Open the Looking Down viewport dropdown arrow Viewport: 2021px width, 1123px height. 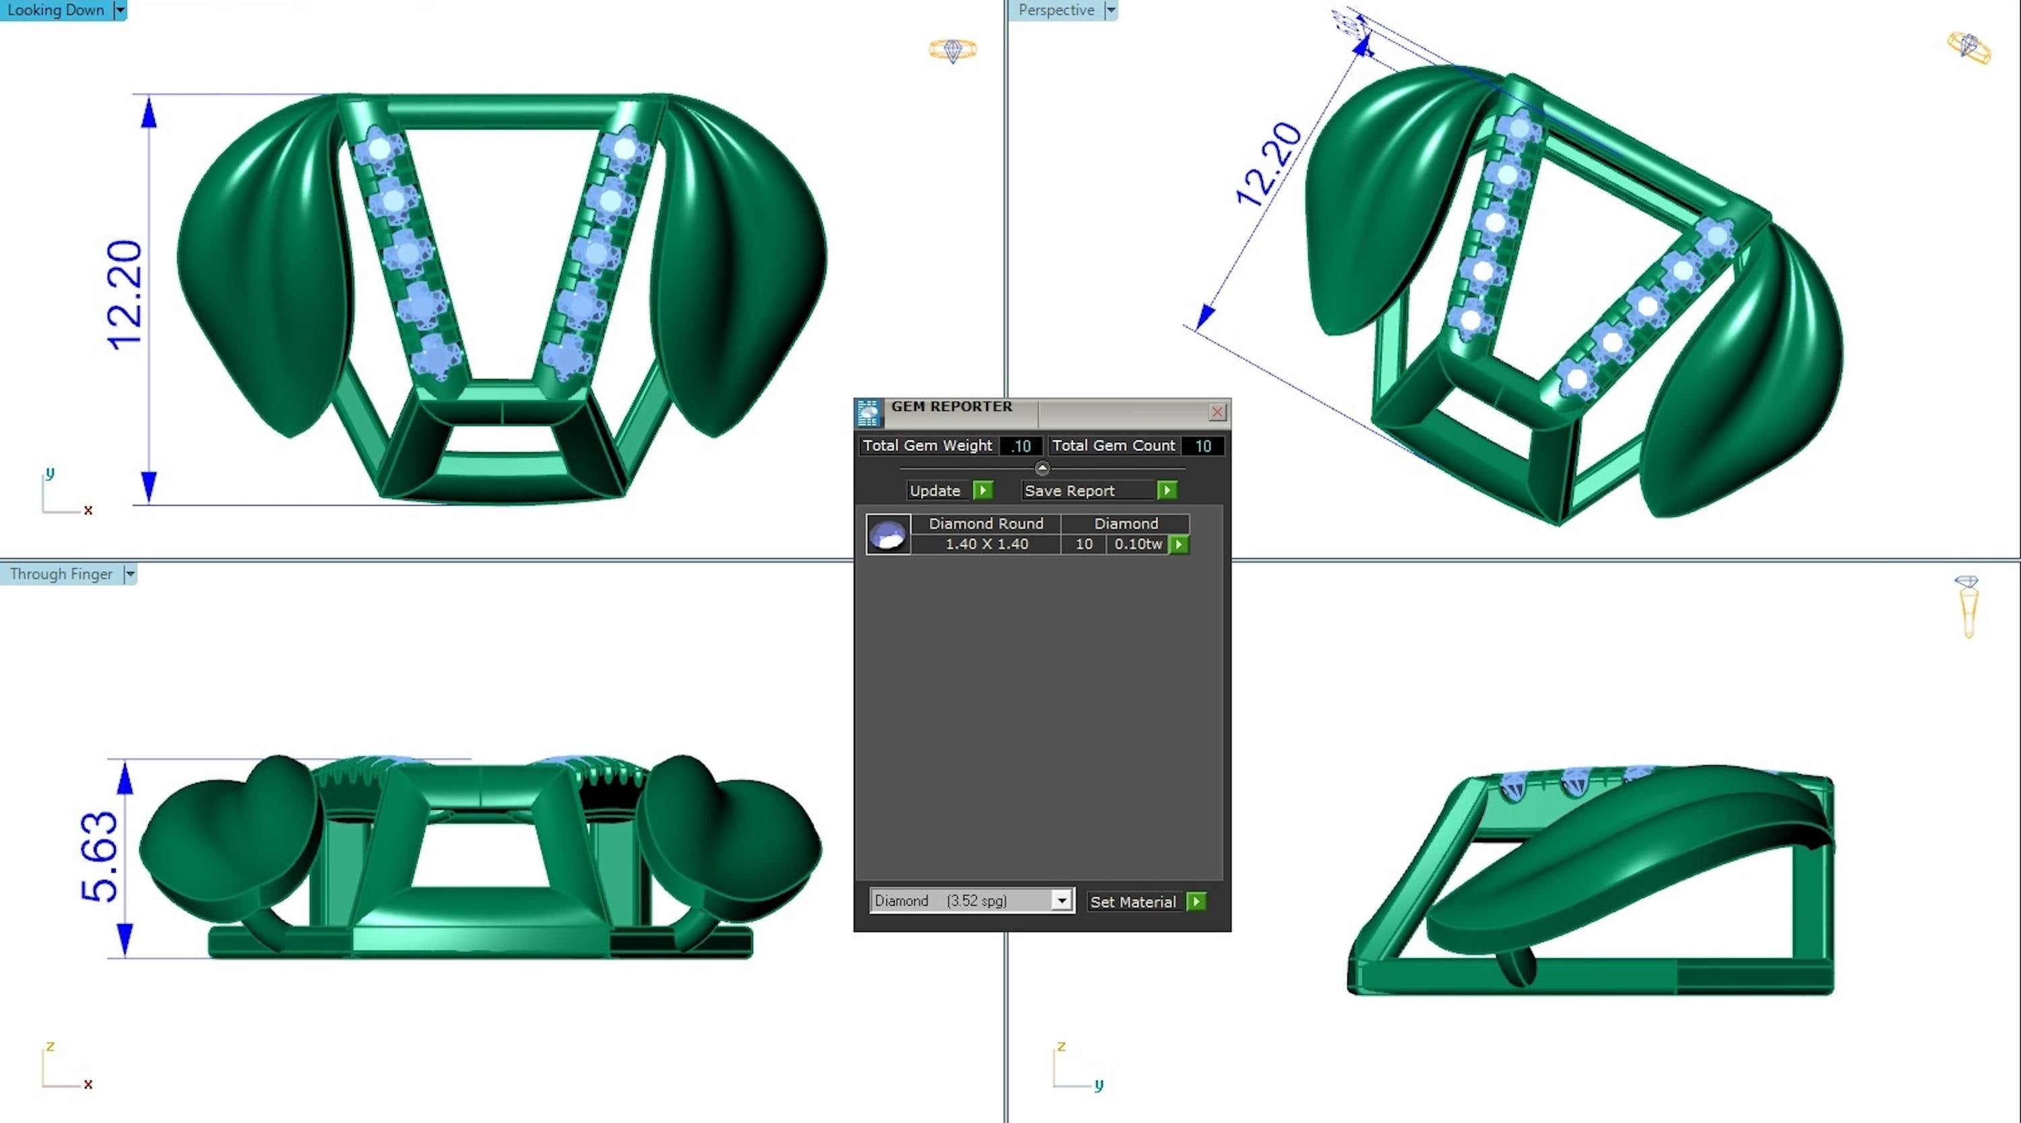click(120, 10)
